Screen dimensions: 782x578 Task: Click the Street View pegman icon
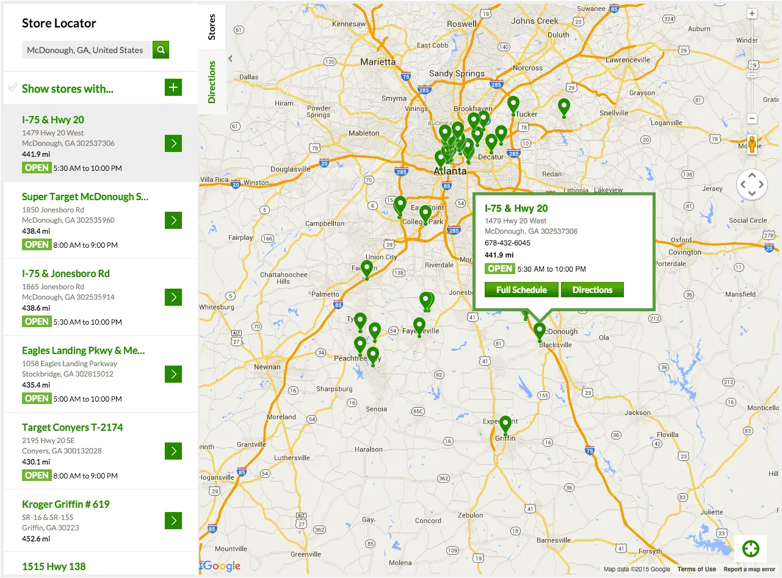752,145
